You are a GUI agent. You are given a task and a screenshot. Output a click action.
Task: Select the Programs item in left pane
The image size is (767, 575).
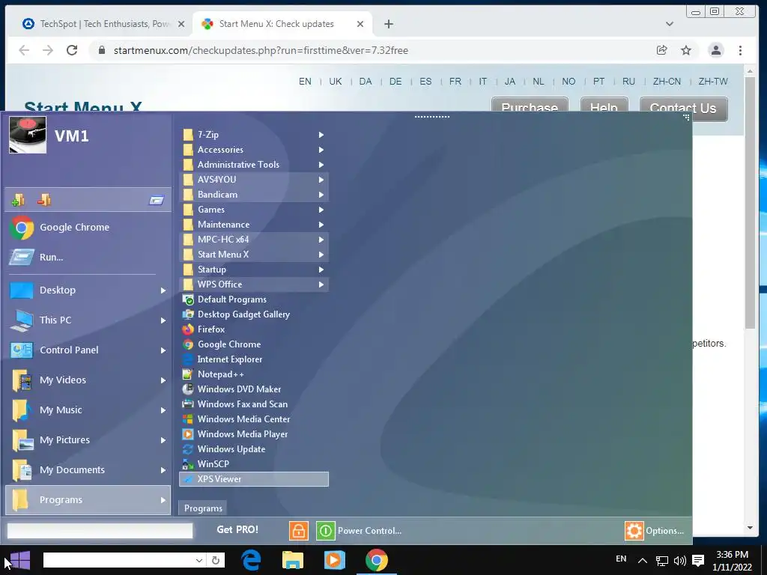click(88, 499)
